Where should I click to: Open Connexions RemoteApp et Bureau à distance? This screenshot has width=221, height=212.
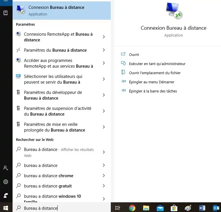[62, 37]
